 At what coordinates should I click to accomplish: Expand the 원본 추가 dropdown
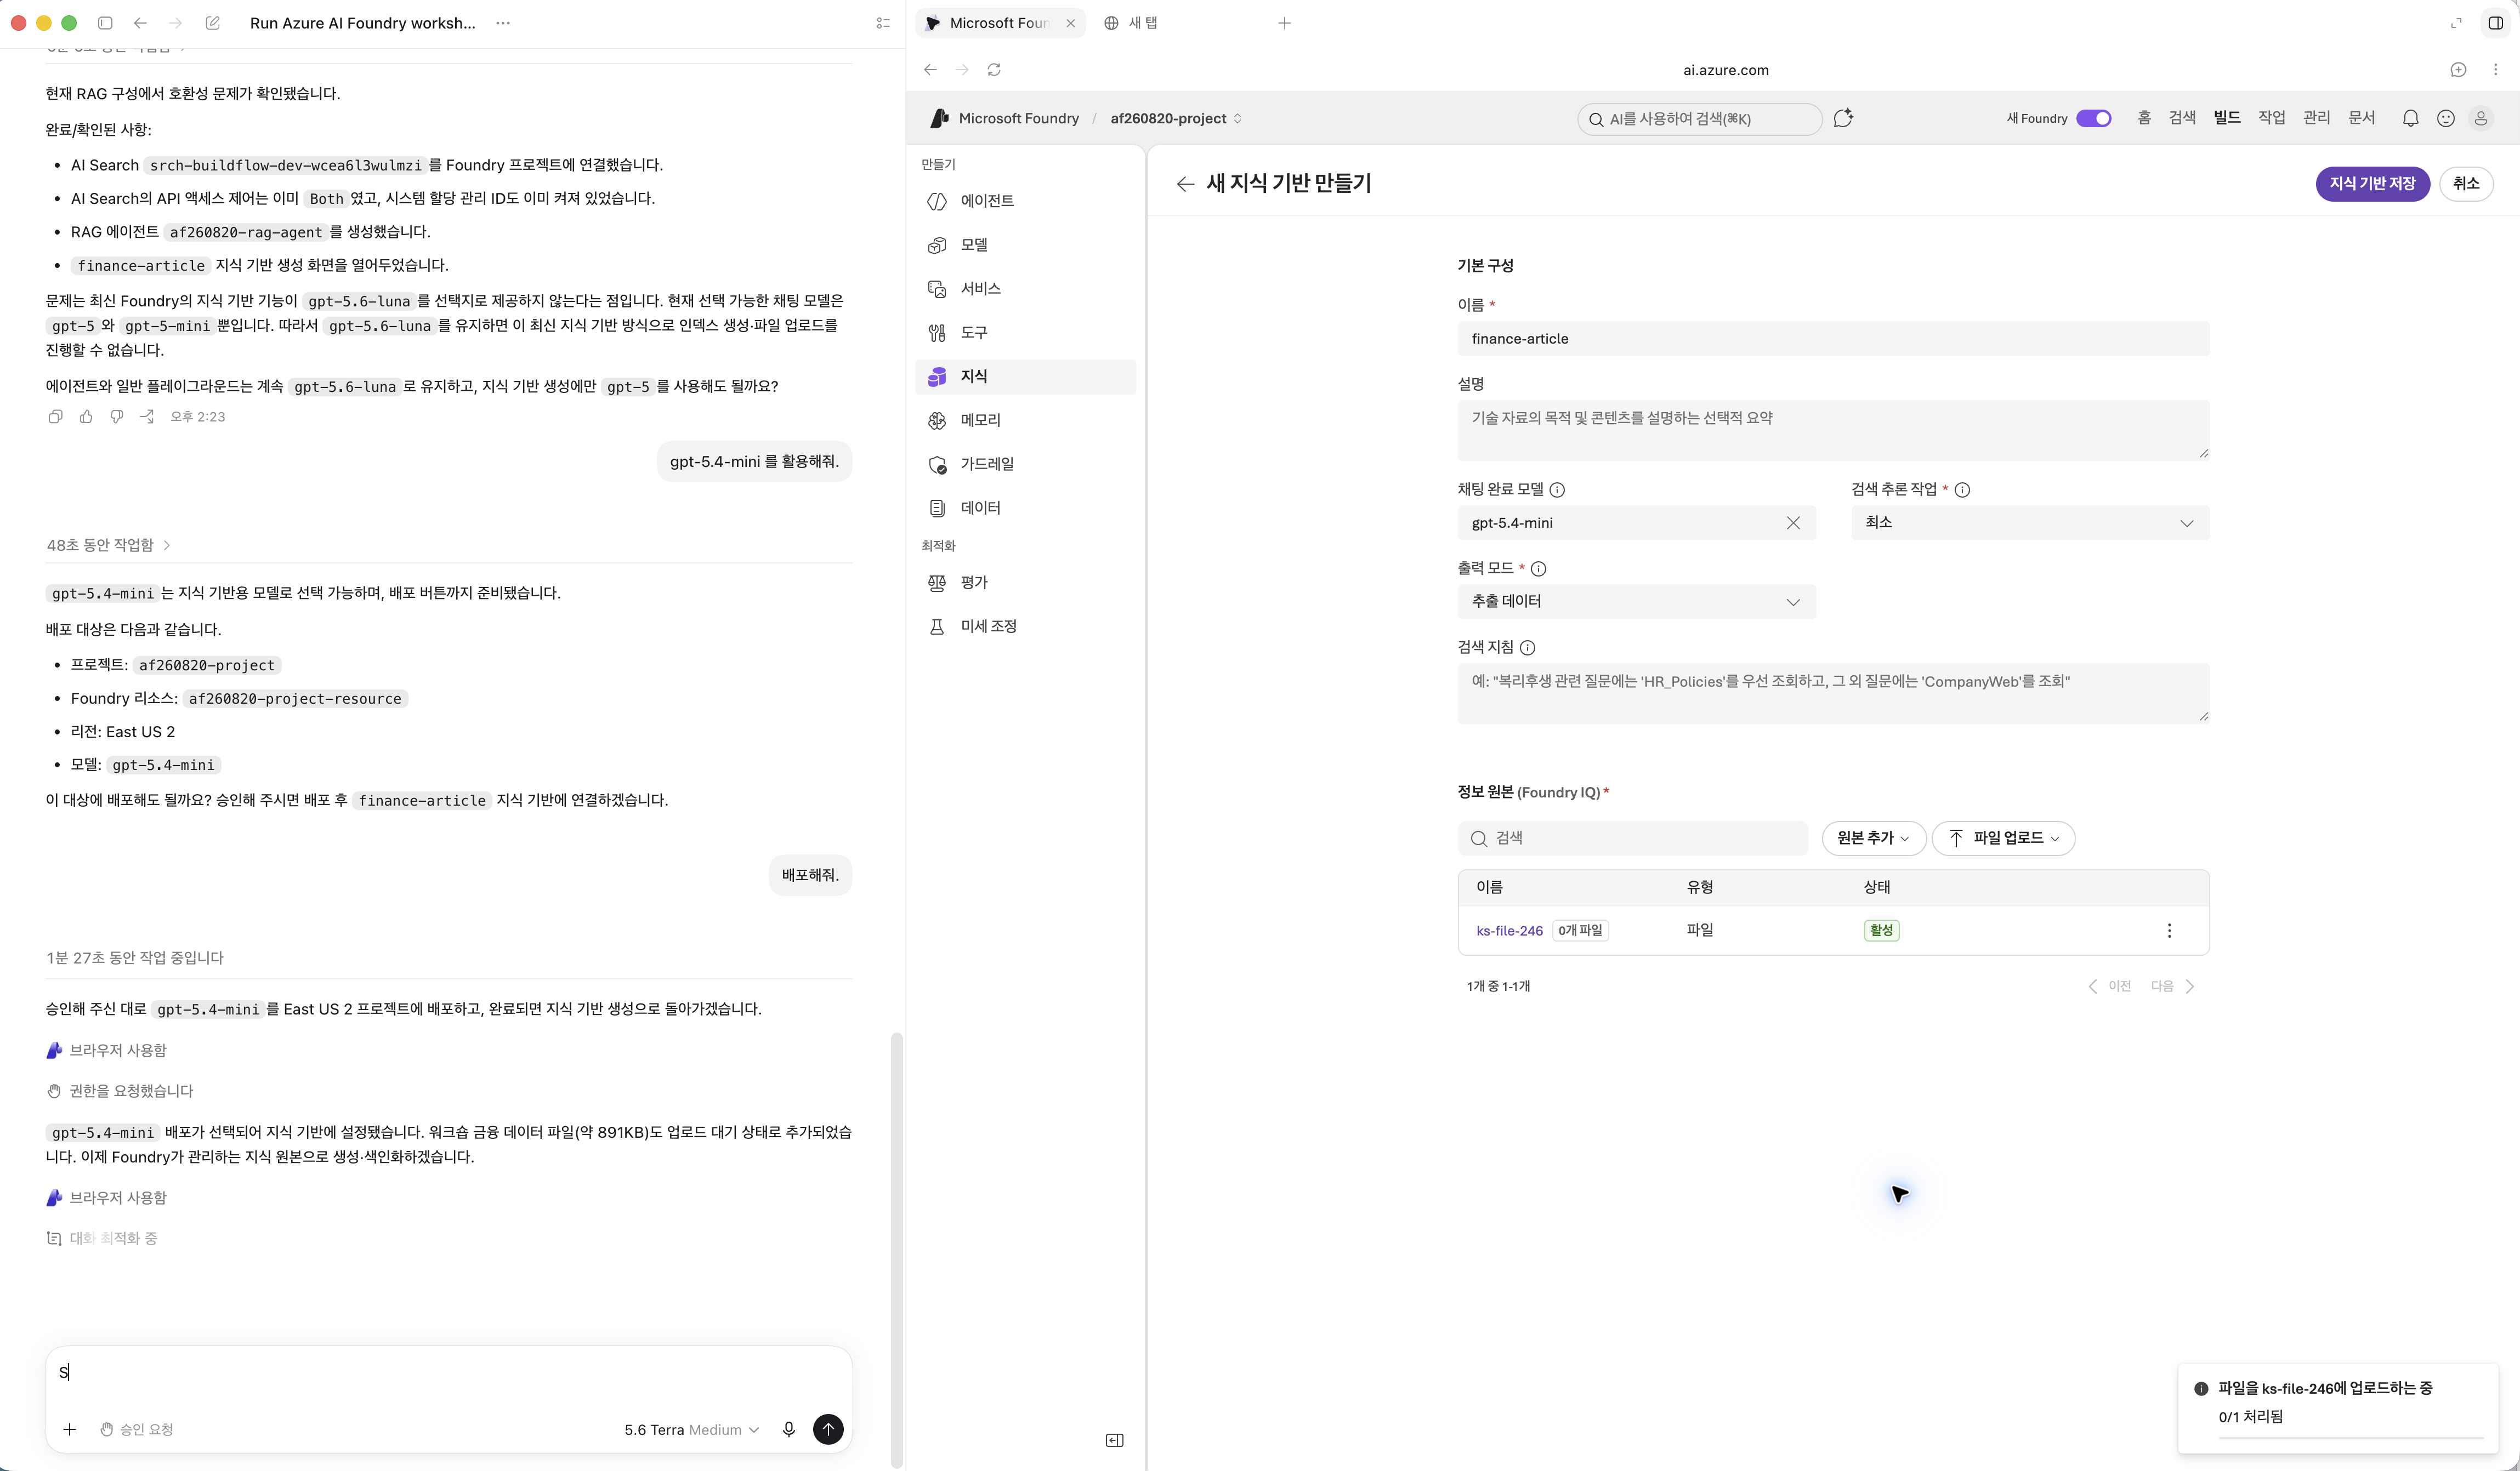[1873, 839]
